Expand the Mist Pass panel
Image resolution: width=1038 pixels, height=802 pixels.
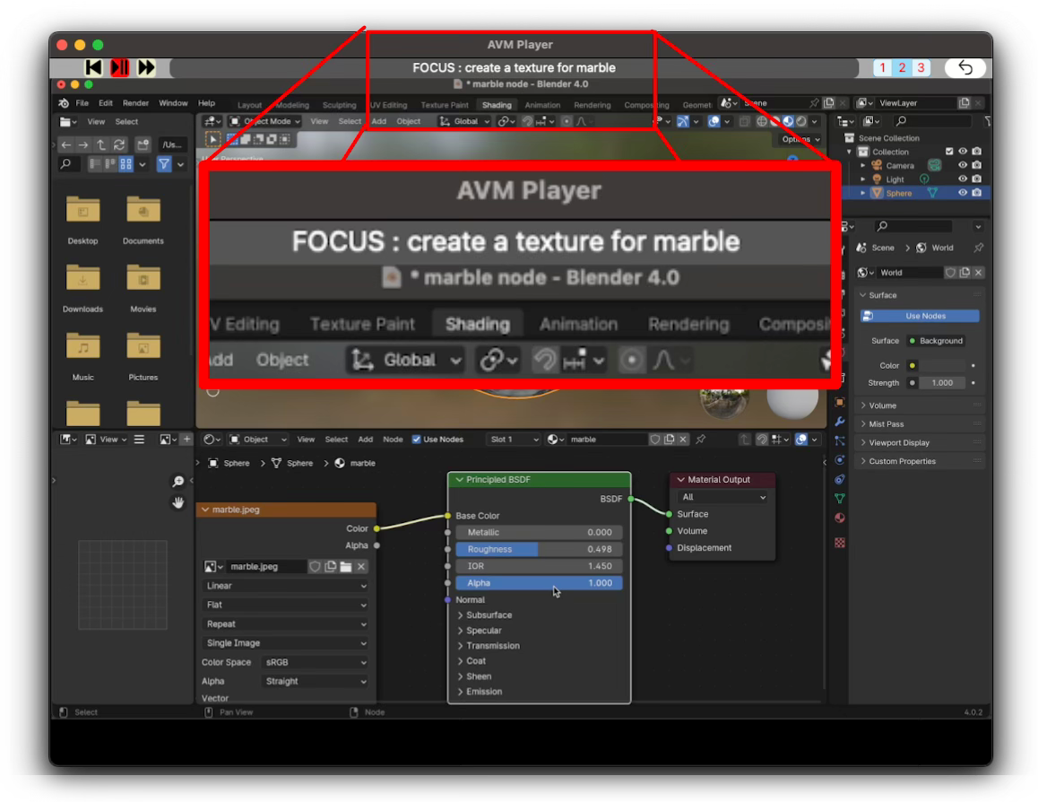tap(887, 423)
